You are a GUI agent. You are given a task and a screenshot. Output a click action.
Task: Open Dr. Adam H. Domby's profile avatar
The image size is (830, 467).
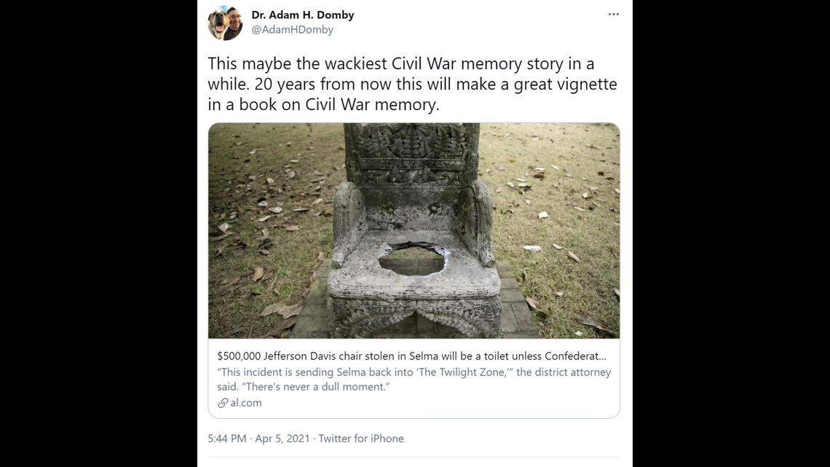[x=224, y=22]
